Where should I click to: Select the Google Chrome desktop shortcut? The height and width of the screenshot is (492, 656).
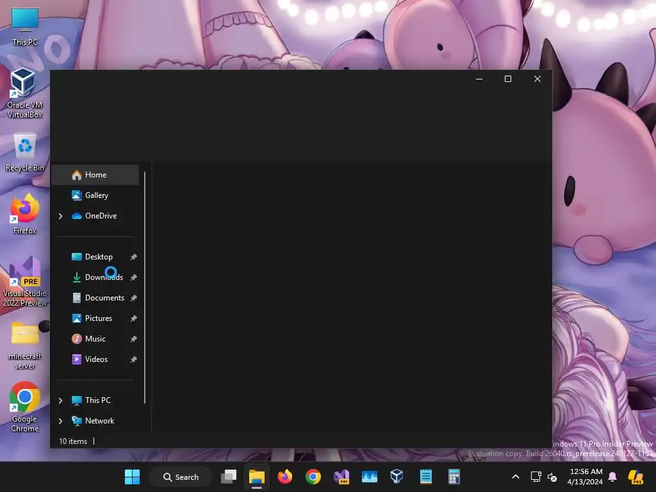click(25, 407)
